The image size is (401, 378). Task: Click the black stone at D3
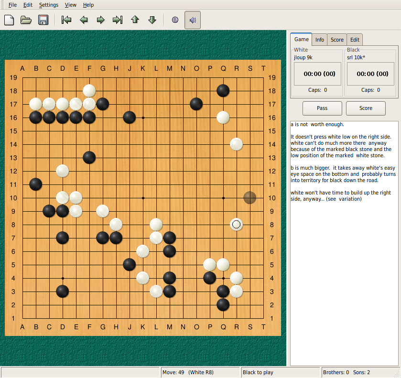pos(63,292)
